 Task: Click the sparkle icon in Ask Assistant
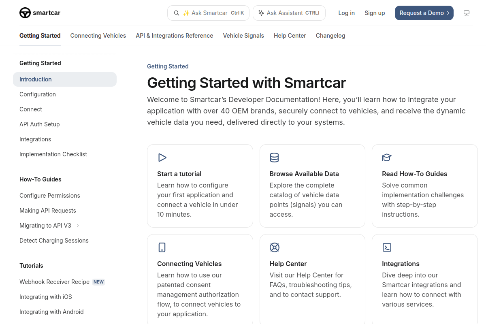261,13
